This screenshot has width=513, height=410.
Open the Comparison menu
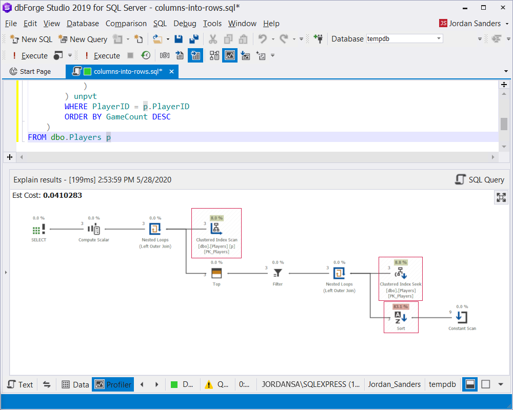(126, 24)
